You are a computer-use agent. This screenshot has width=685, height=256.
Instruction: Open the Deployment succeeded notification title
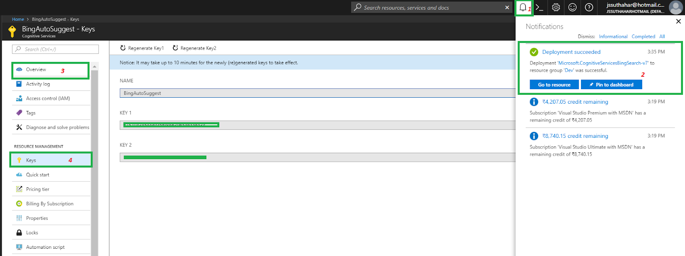(571, 52)
